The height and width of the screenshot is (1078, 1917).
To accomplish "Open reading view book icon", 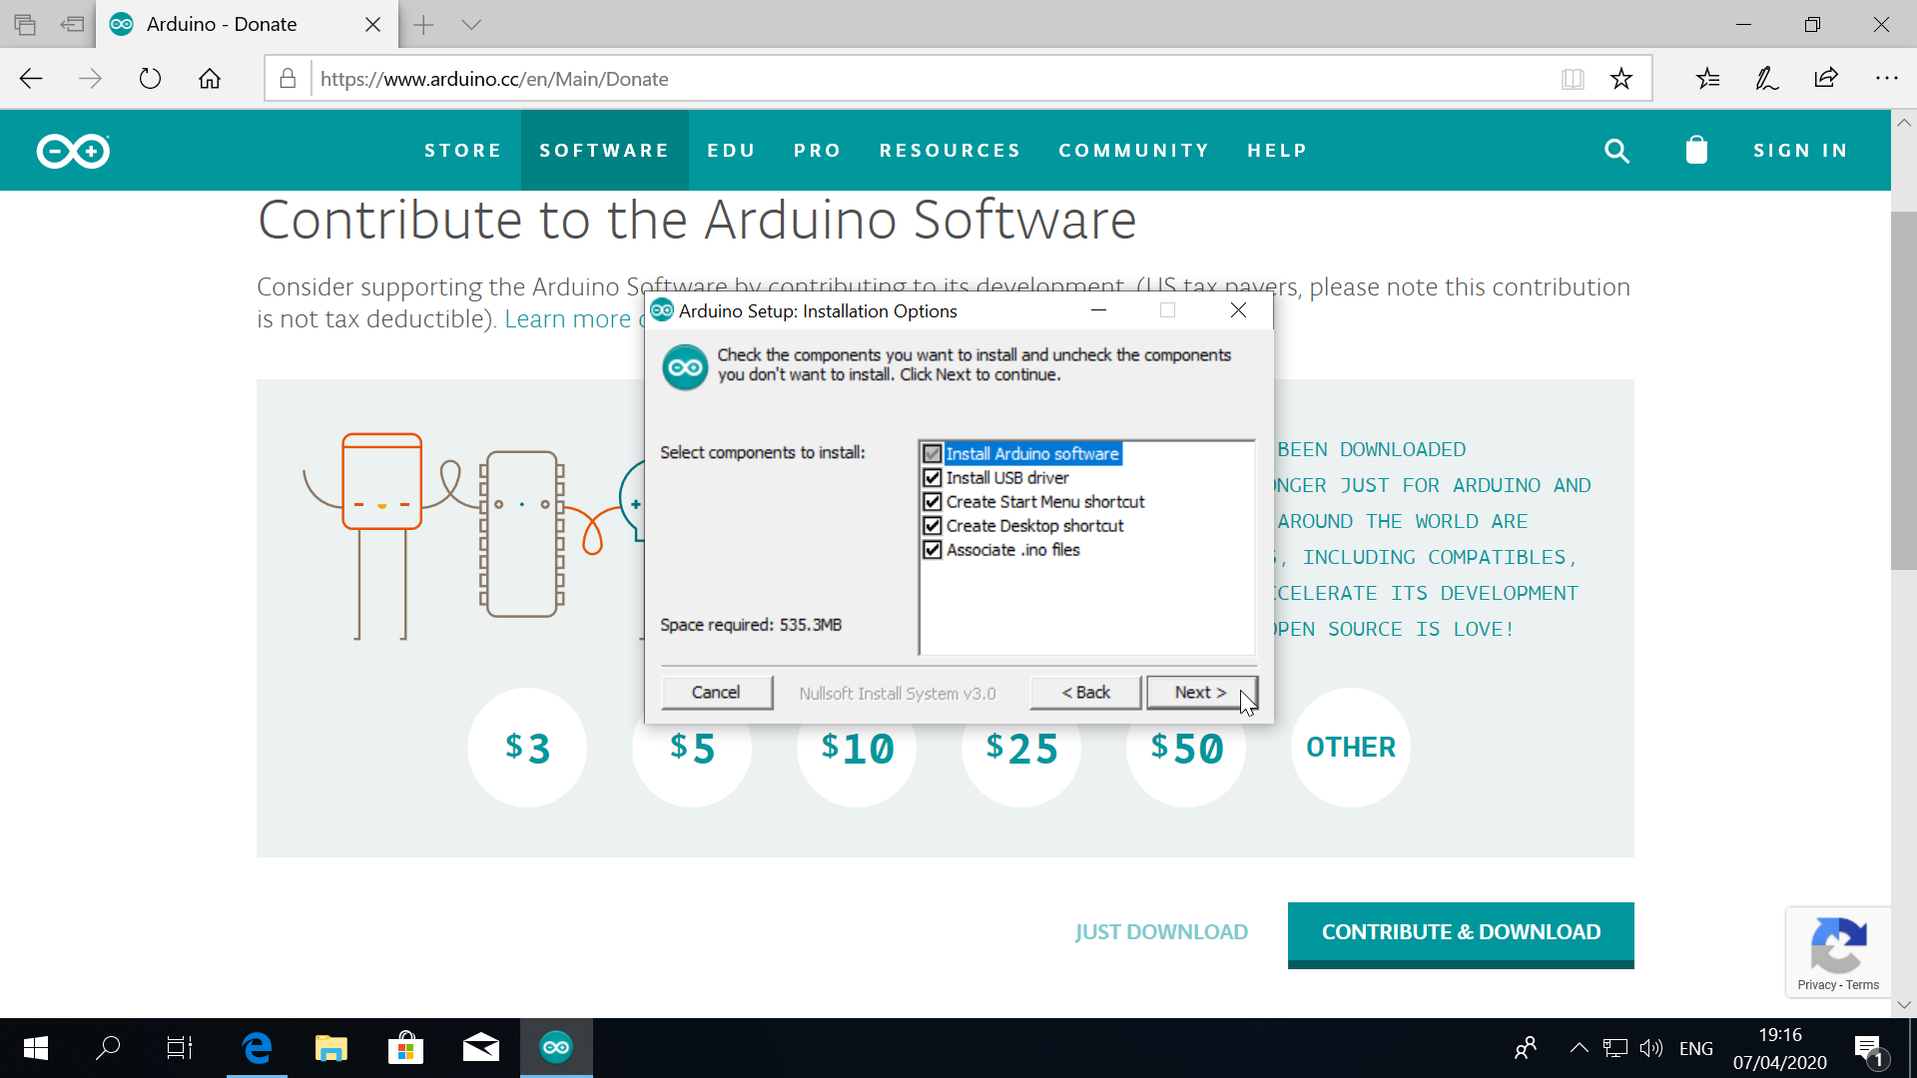I will pyautogui.click(x=1573, y=79).
